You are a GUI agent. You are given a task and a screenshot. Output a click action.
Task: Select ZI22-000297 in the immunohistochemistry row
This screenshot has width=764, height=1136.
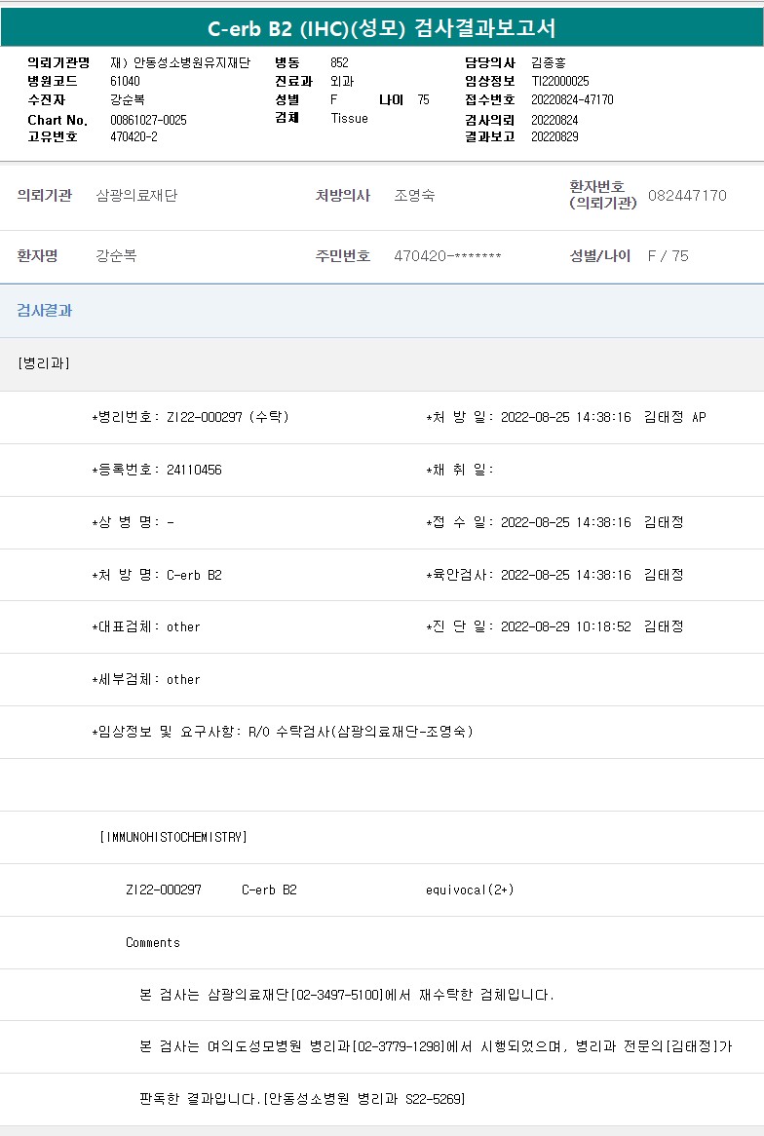pos(164,890)
